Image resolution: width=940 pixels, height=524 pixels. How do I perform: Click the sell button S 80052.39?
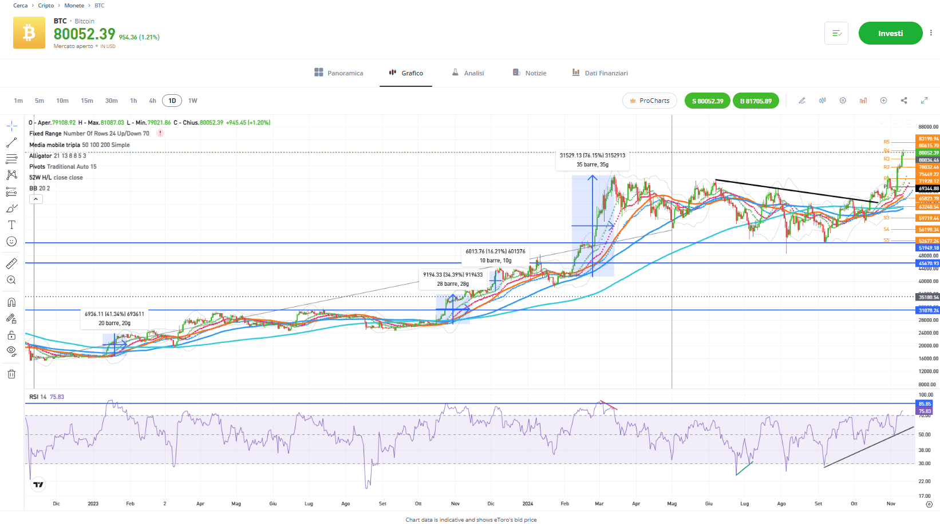coord(708,101)
